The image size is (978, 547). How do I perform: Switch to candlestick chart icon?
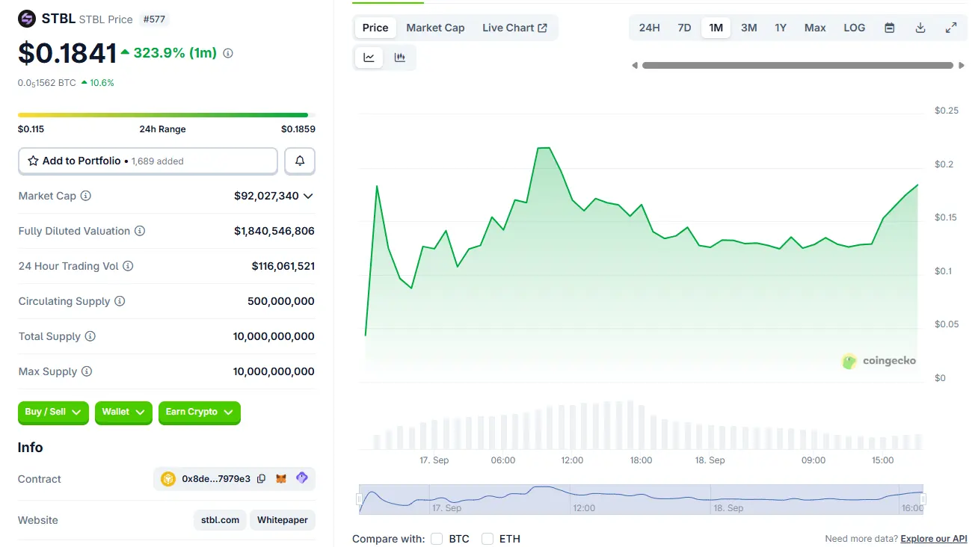coord(400,58)
